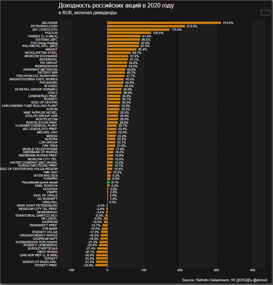Click the 6.7% value
Image resolution: width=273 pixels, height=285 pixels.
point(115,182)
